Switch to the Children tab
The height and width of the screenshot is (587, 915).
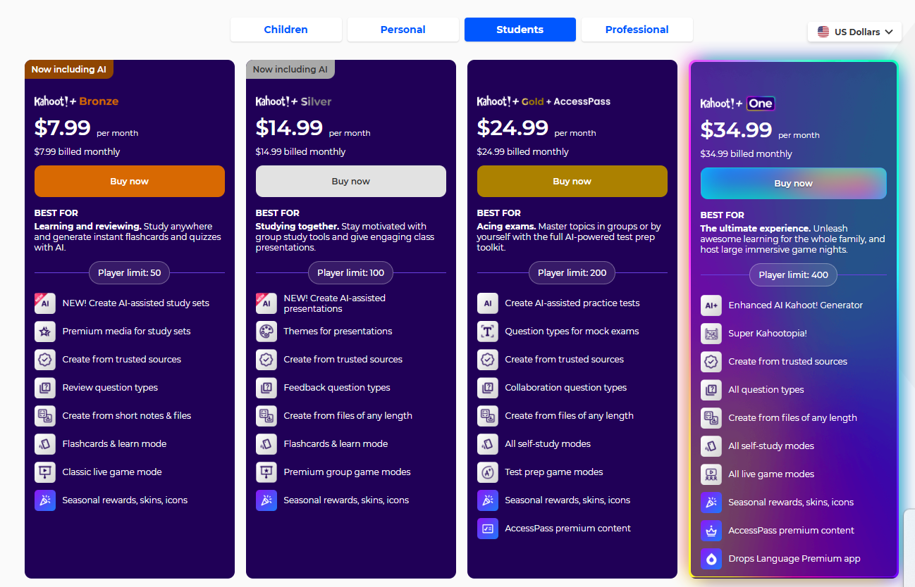(x=286, y=30)
